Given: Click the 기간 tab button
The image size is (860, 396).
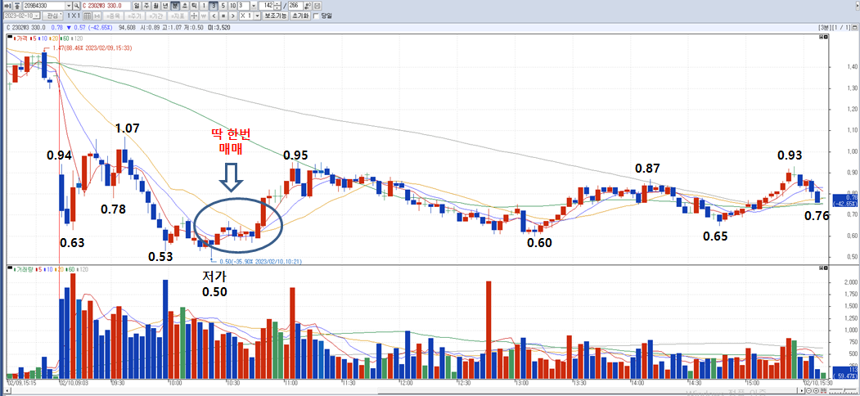Looking at the screenshot, I should [157, 16].
